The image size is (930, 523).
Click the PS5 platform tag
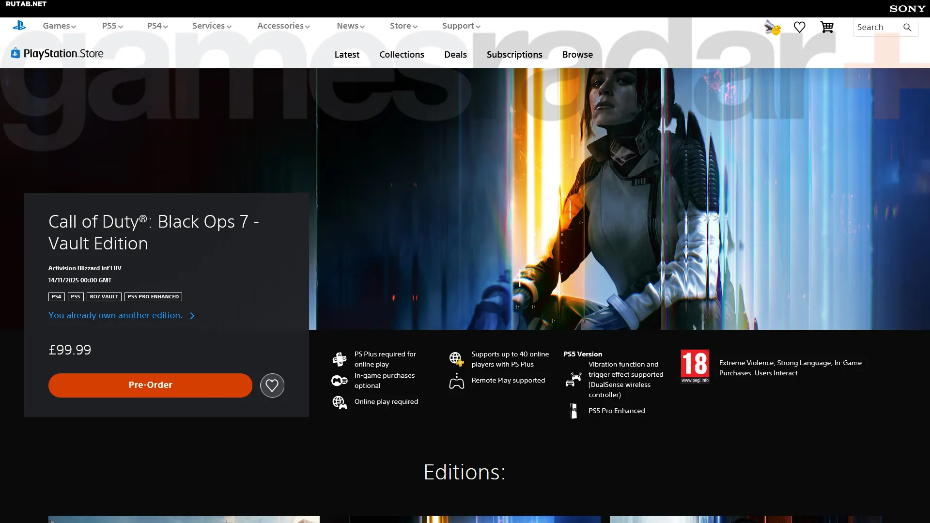(x=76, y=297)
